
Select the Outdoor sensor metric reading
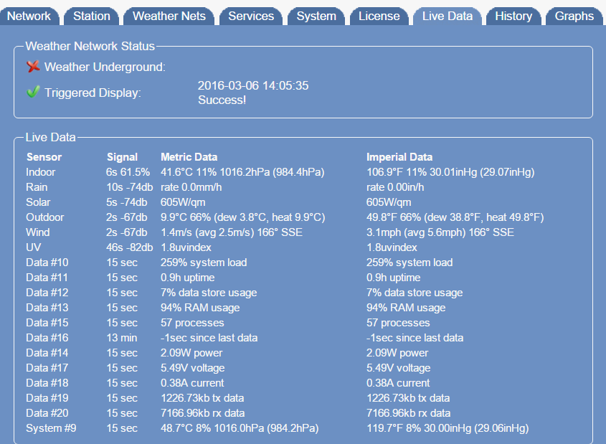(242, 217)
